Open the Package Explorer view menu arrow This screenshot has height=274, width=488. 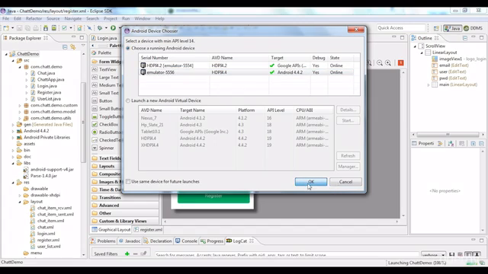coord(83,46)
